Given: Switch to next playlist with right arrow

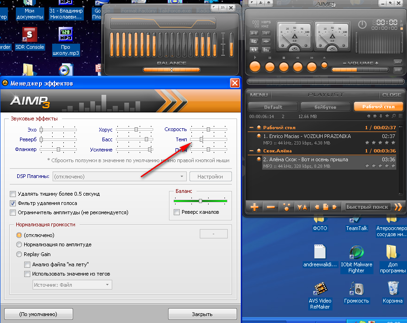Looking at the screenshot, I should click(x=334, y=207).
